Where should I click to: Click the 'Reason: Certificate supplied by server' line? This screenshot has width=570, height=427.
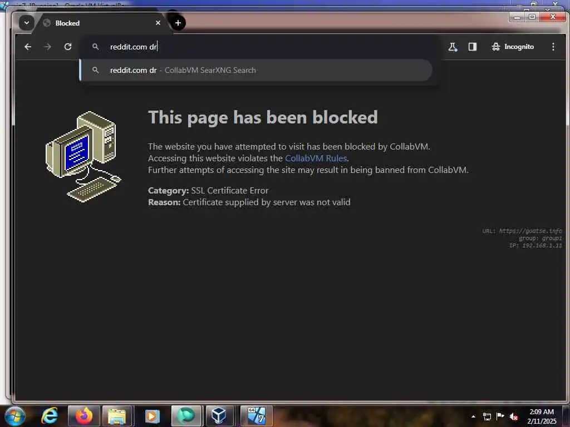coord(249,202)
